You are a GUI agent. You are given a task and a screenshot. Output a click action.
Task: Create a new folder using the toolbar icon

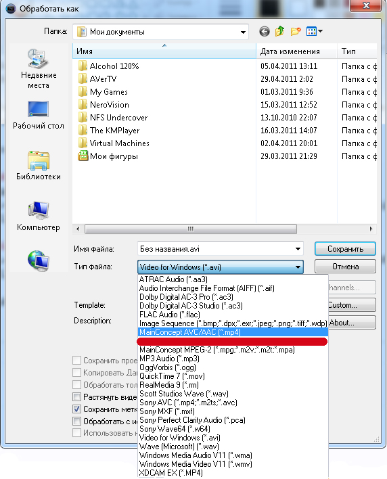click(296, 32)
